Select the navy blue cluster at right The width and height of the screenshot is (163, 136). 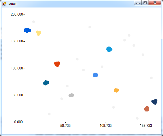pos(155,102)
